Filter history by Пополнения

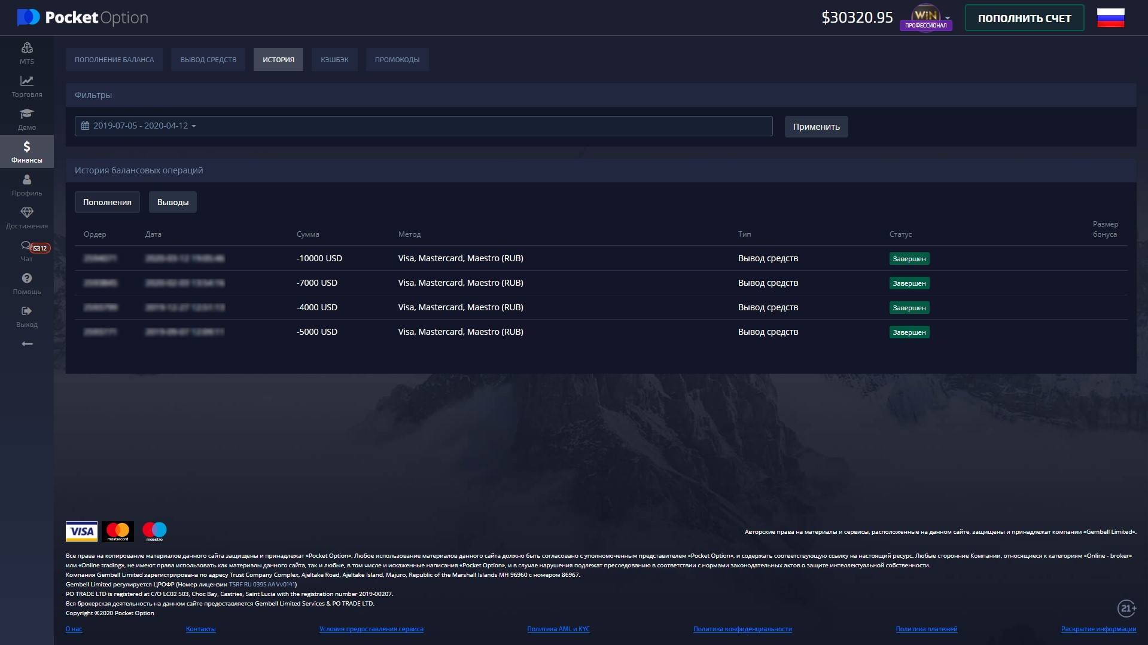point(107,203)
